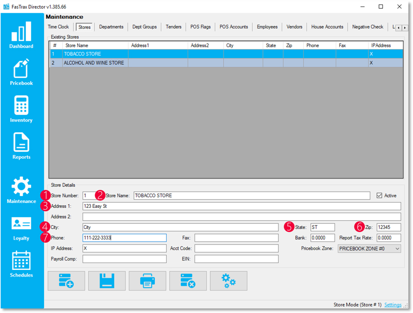The image size is (413, 313).
Task: Open the POS Accounts tab
Action: pyautogui.click(x=234, y=27)
